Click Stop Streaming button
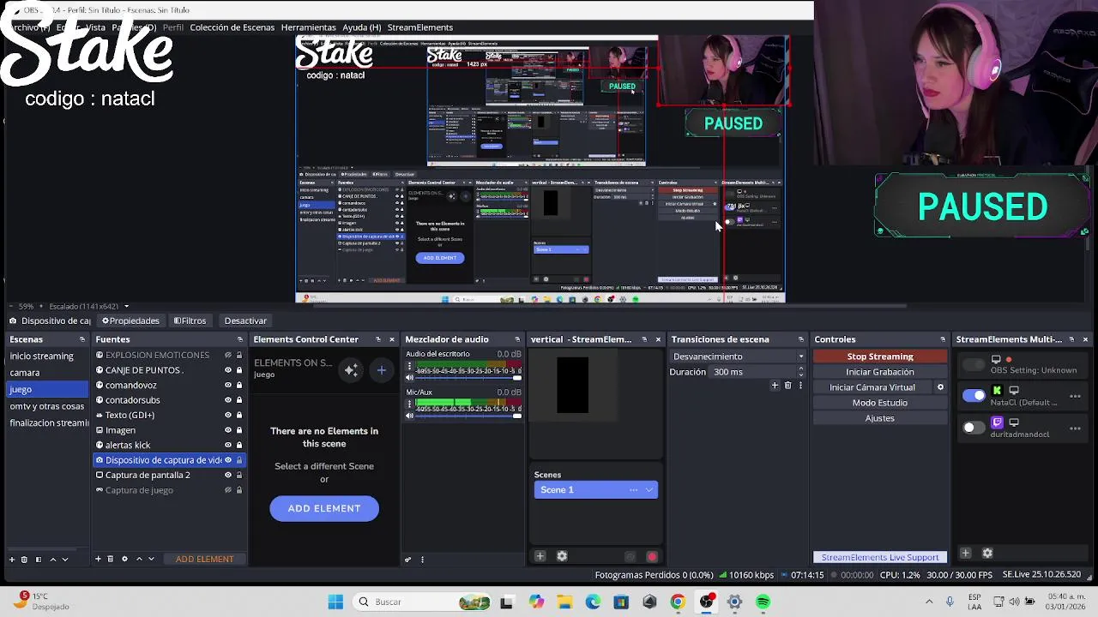Image resolution: width=1098 pixels, height=617 pixels. coord(880,356)
